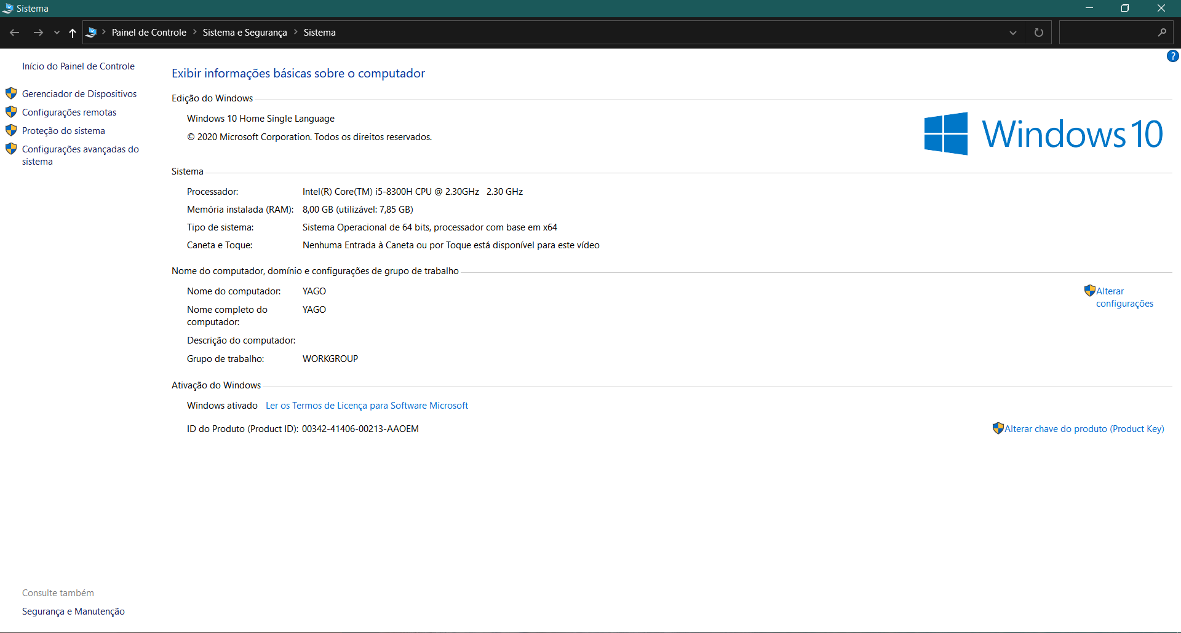Open Ler os Termos de Licença link
This screenshot has width=1181, height=633.
pyautogui.click(x=367, y=406)
